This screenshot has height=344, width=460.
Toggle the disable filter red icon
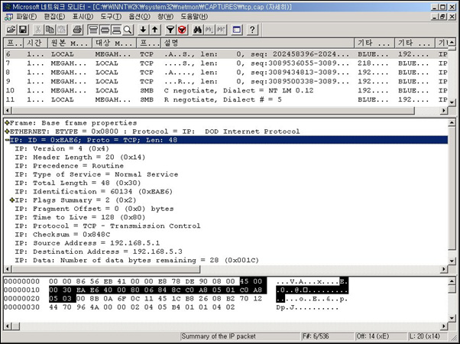tap(182, 30)
